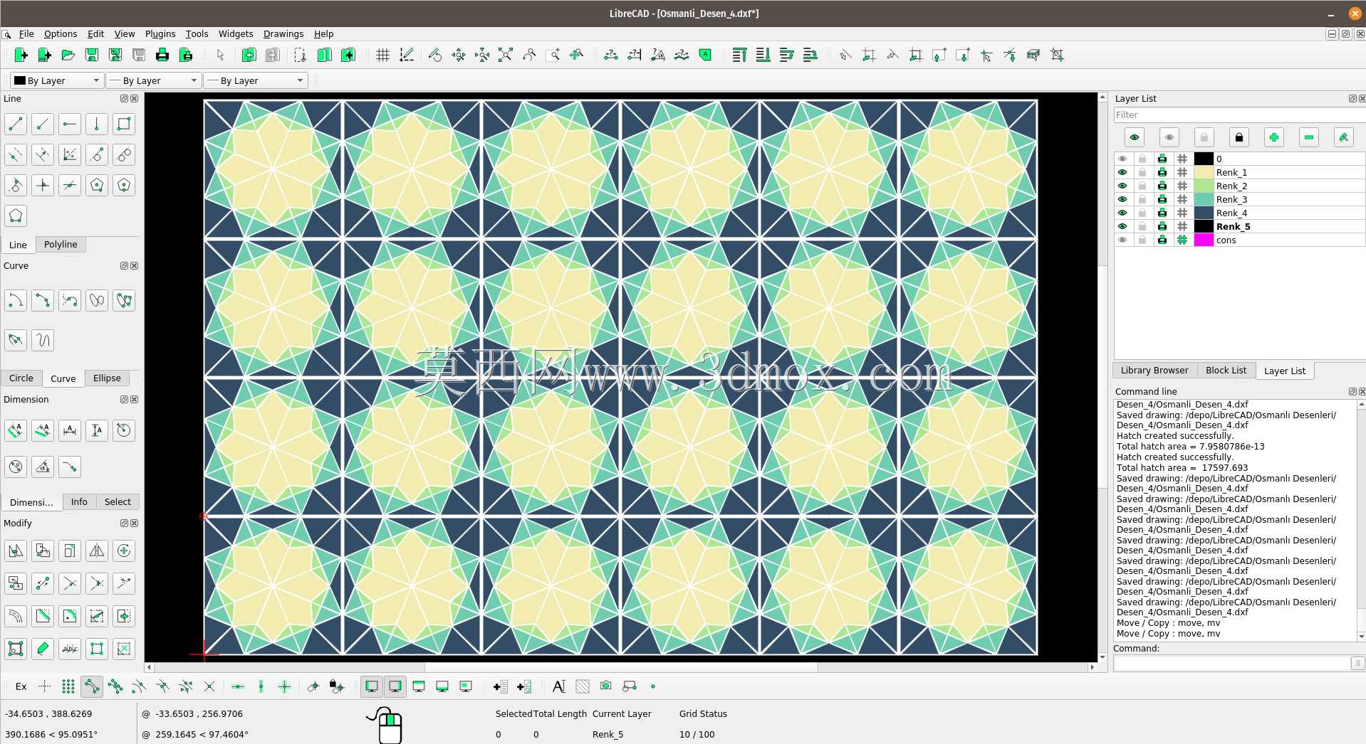1366x744 pixels.
Task: Open the Info tab
Action: pos(79,501)
